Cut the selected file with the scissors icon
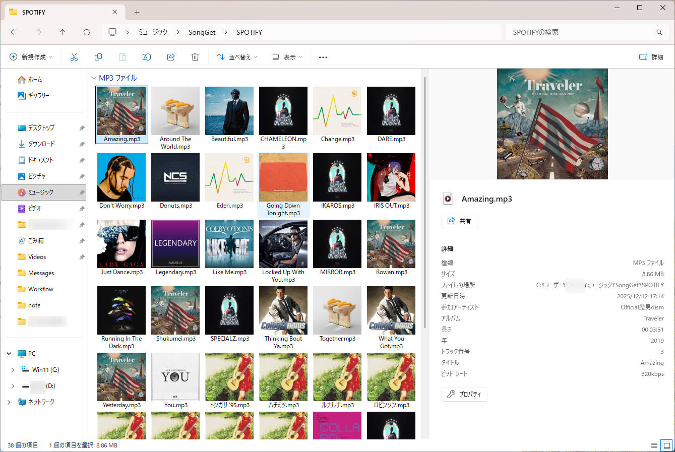This screenshot has height=452, width=675. pos(74,57)
